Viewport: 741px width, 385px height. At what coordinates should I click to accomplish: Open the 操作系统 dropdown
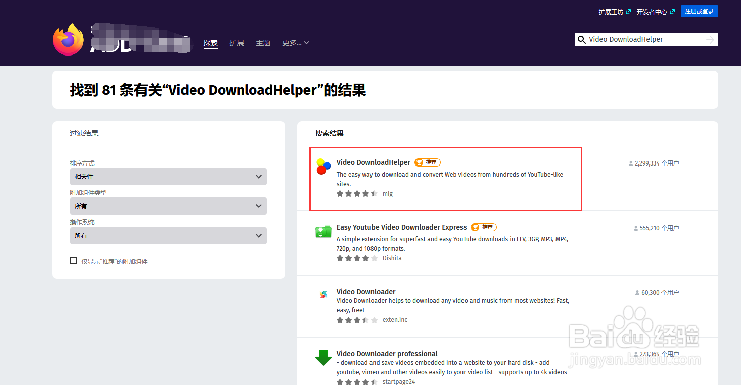pyautogui.click(x=168, y=235)
